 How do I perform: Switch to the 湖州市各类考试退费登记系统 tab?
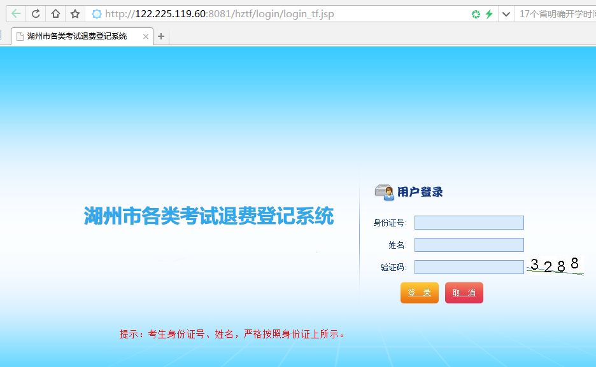coord(78,37)
